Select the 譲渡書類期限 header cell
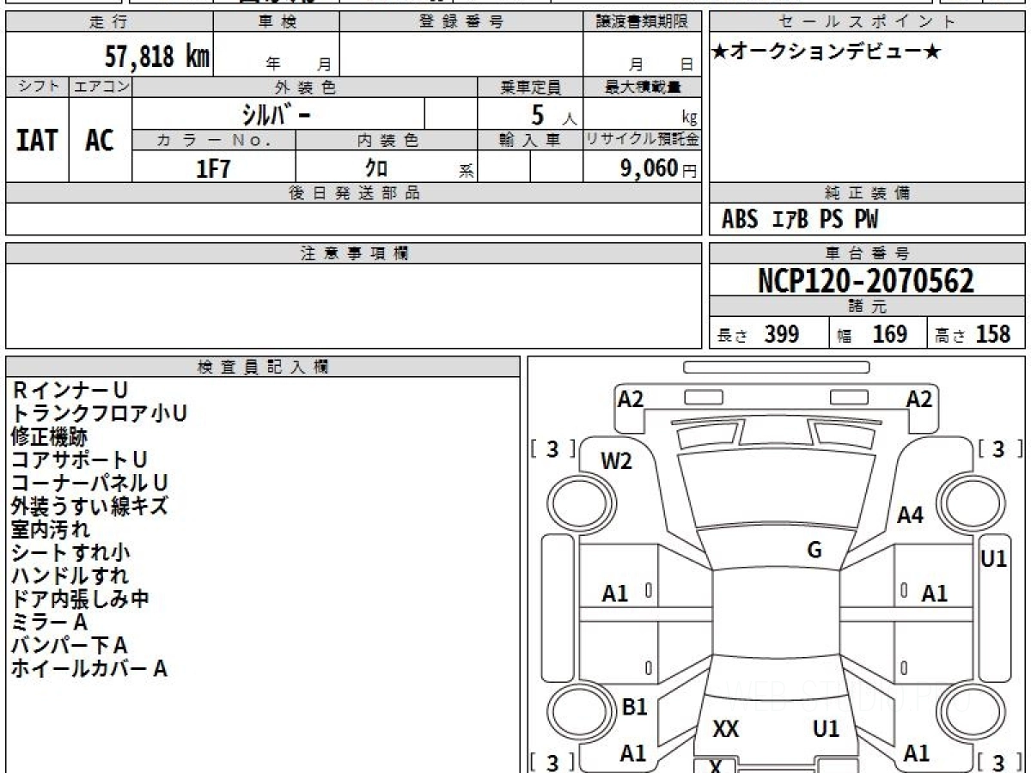Screen dimensions: 1031x773 click(642, 22)
